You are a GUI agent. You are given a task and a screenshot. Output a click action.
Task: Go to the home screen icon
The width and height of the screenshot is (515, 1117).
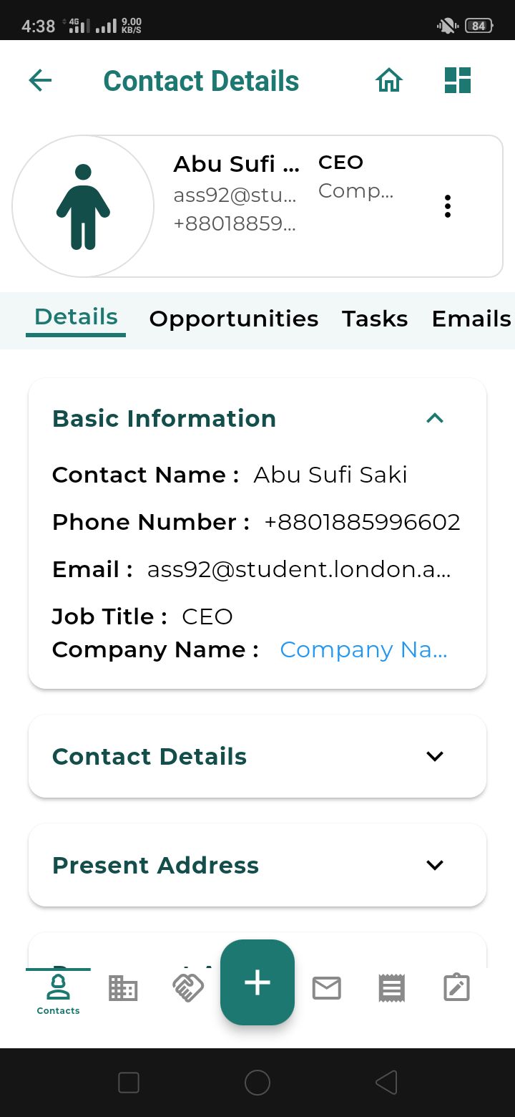389,80
